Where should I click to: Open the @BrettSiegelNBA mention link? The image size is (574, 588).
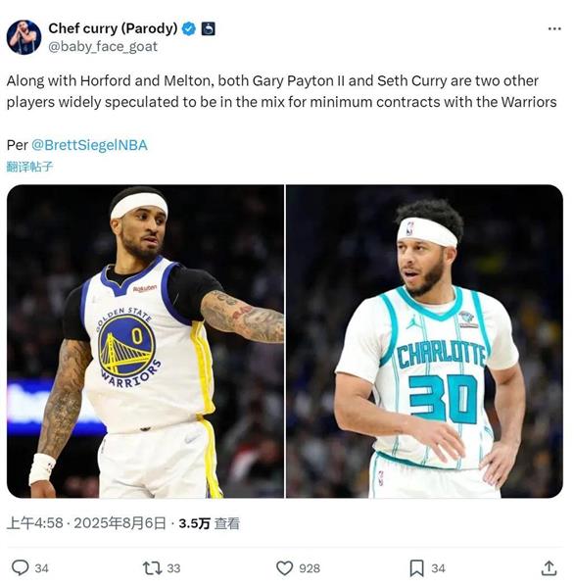coord(89,145)
